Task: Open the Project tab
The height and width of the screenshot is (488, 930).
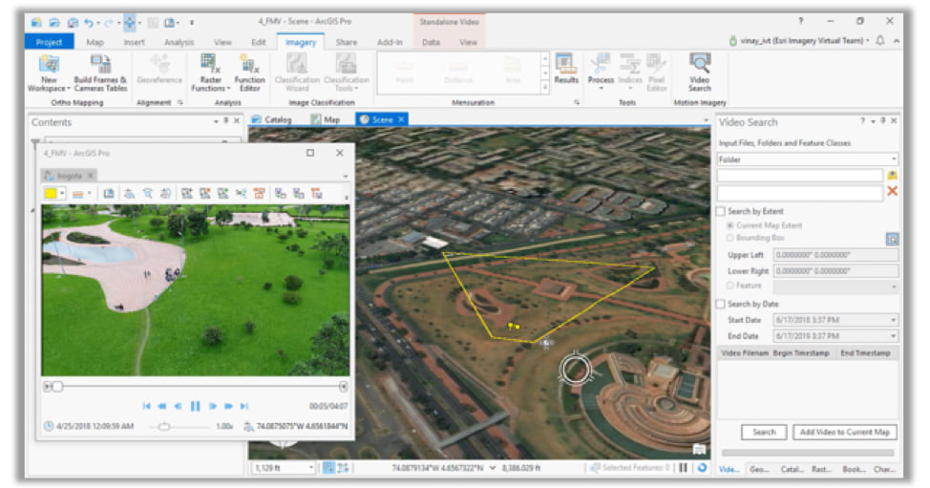Action: tap(49, 42)
